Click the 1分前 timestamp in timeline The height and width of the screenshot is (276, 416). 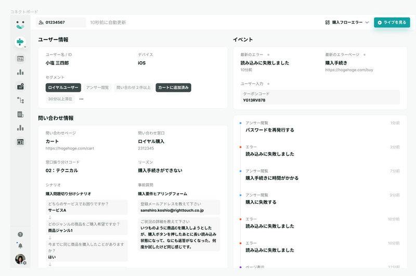[x=395, y=123]
